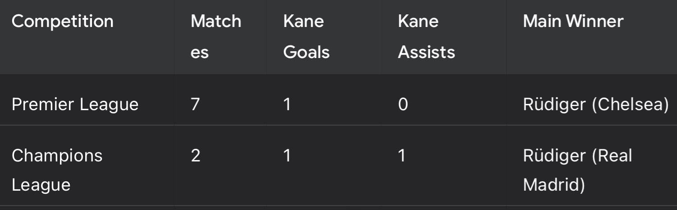This screenshot has width=677, height=210.
Task: Click the word Assists in the header
Action: tap(426, 52)
